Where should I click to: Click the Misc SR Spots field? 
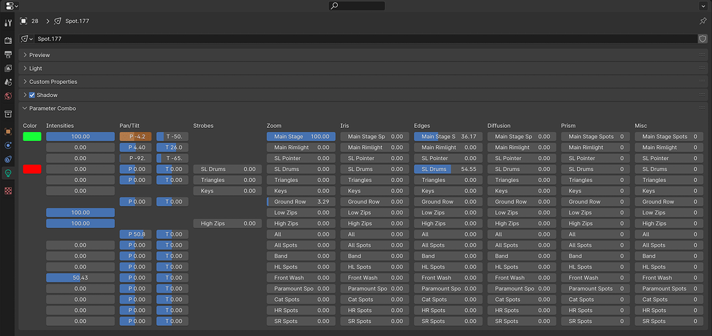(669, 321)
